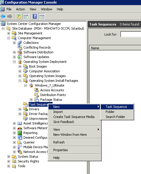Expand the Site Management node

click(x=9, y=33)
